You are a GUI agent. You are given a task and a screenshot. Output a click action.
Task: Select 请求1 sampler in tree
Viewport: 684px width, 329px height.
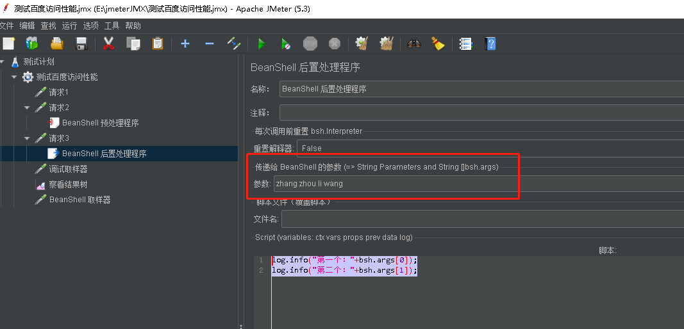[59, 92]
